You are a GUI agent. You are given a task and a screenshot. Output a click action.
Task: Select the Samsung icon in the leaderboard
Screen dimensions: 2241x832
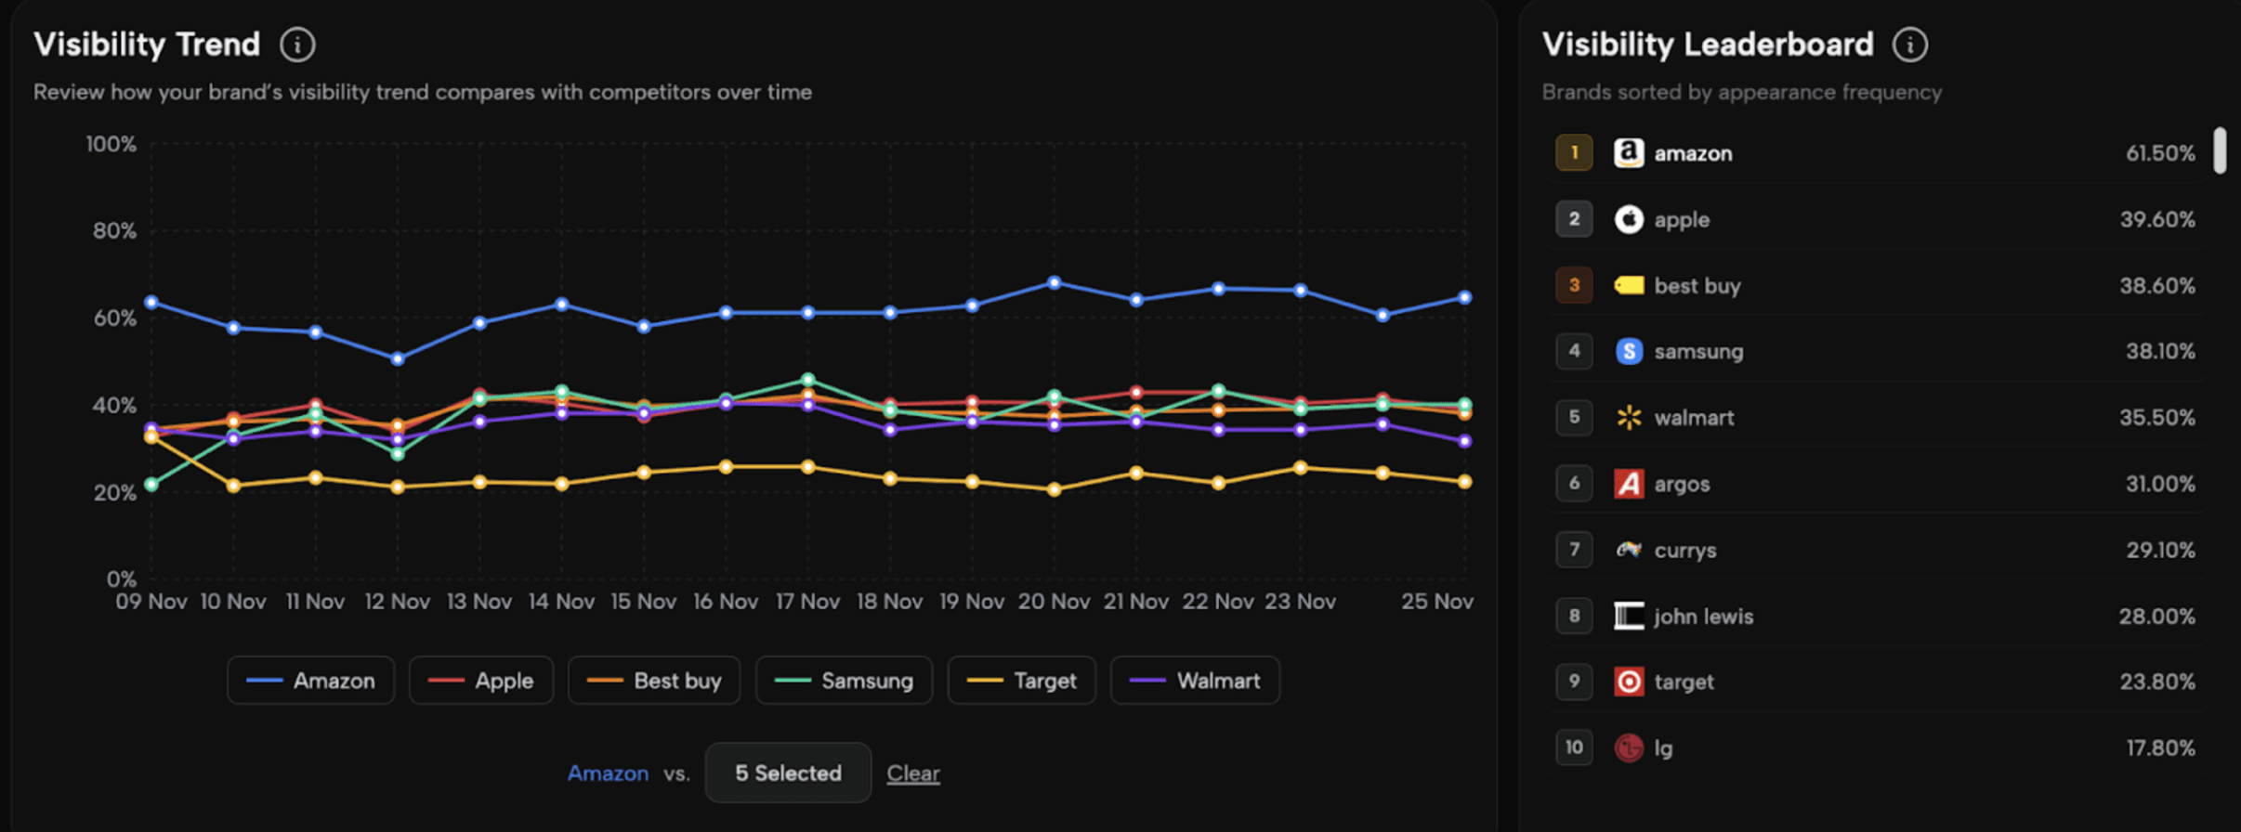coord(1629,351)
